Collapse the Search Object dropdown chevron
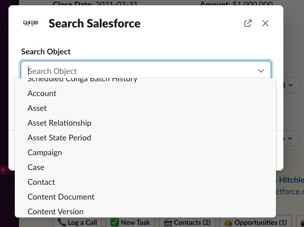Screen dimensions: 304x227 [261, 71]
